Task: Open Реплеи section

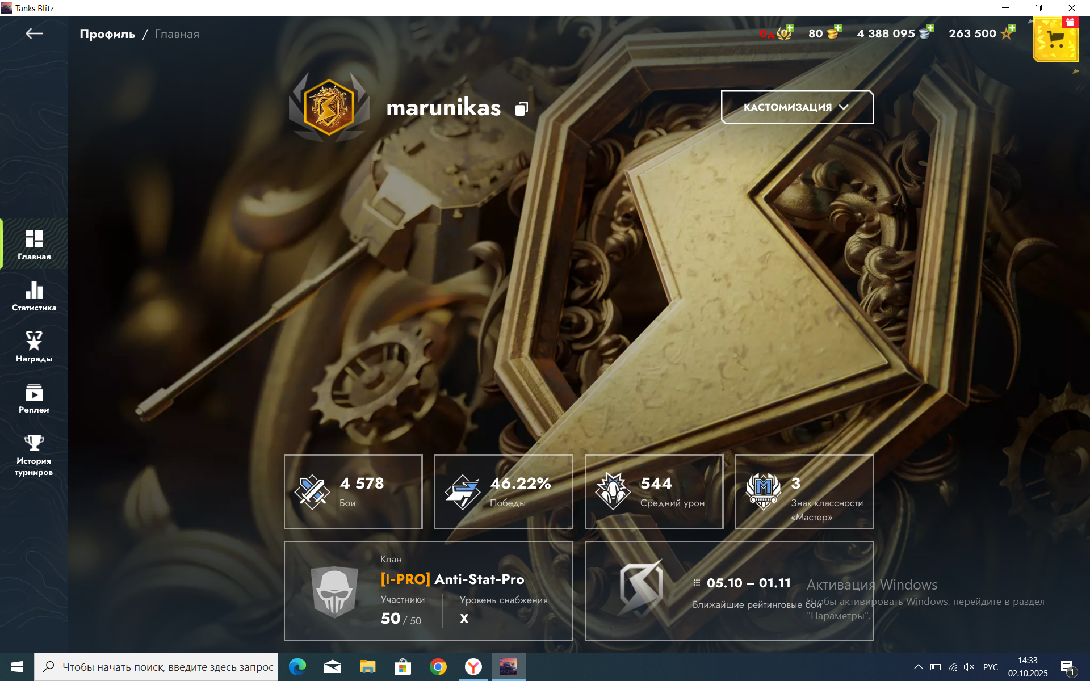Action: tap(34, 398)
